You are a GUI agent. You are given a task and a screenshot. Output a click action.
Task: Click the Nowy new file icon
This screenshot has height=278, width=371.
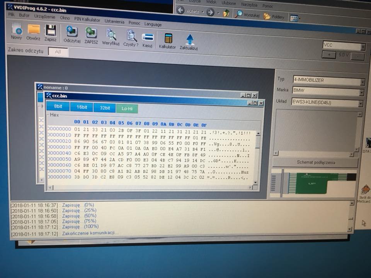pos(17,31)
